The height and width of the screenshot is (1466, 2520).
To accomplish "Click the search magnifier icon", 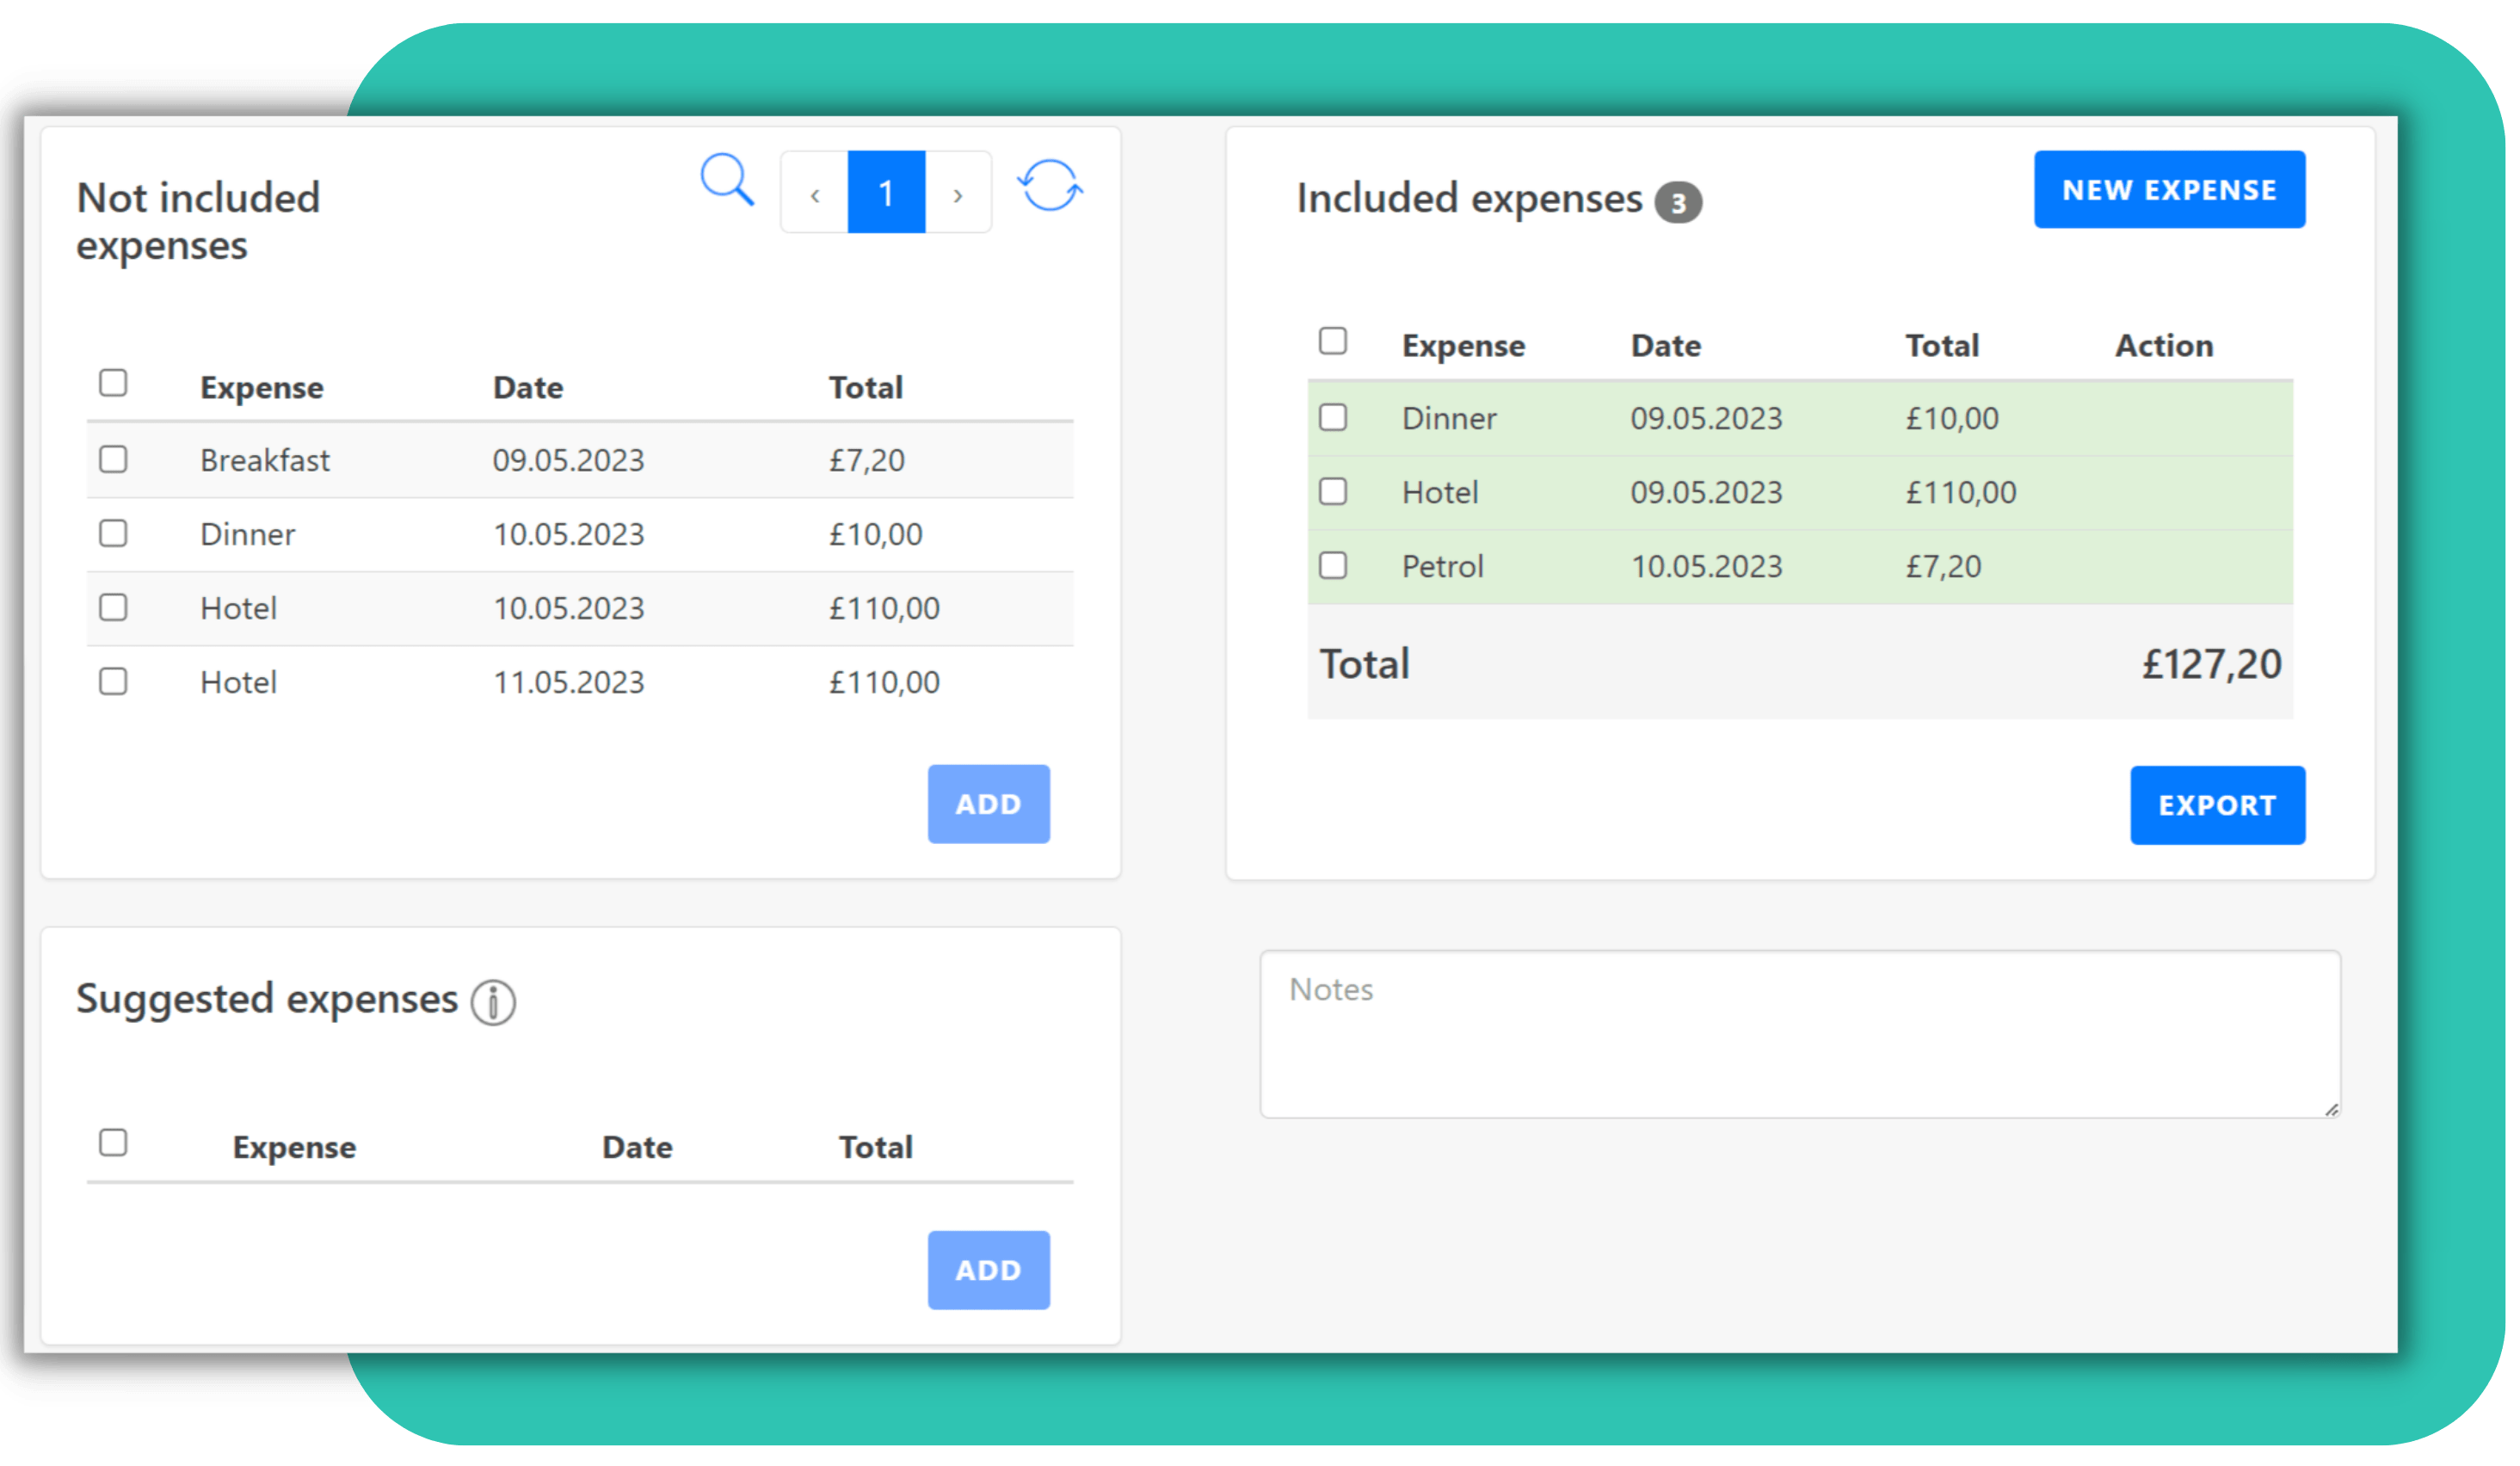I will click(x=727, y=181).
